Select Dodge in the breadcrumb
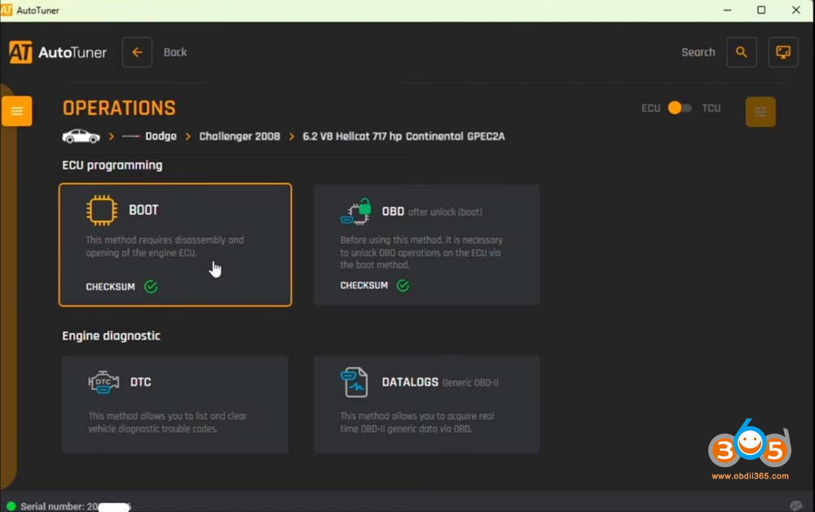The image size is (815, 512). pos(161,136)
